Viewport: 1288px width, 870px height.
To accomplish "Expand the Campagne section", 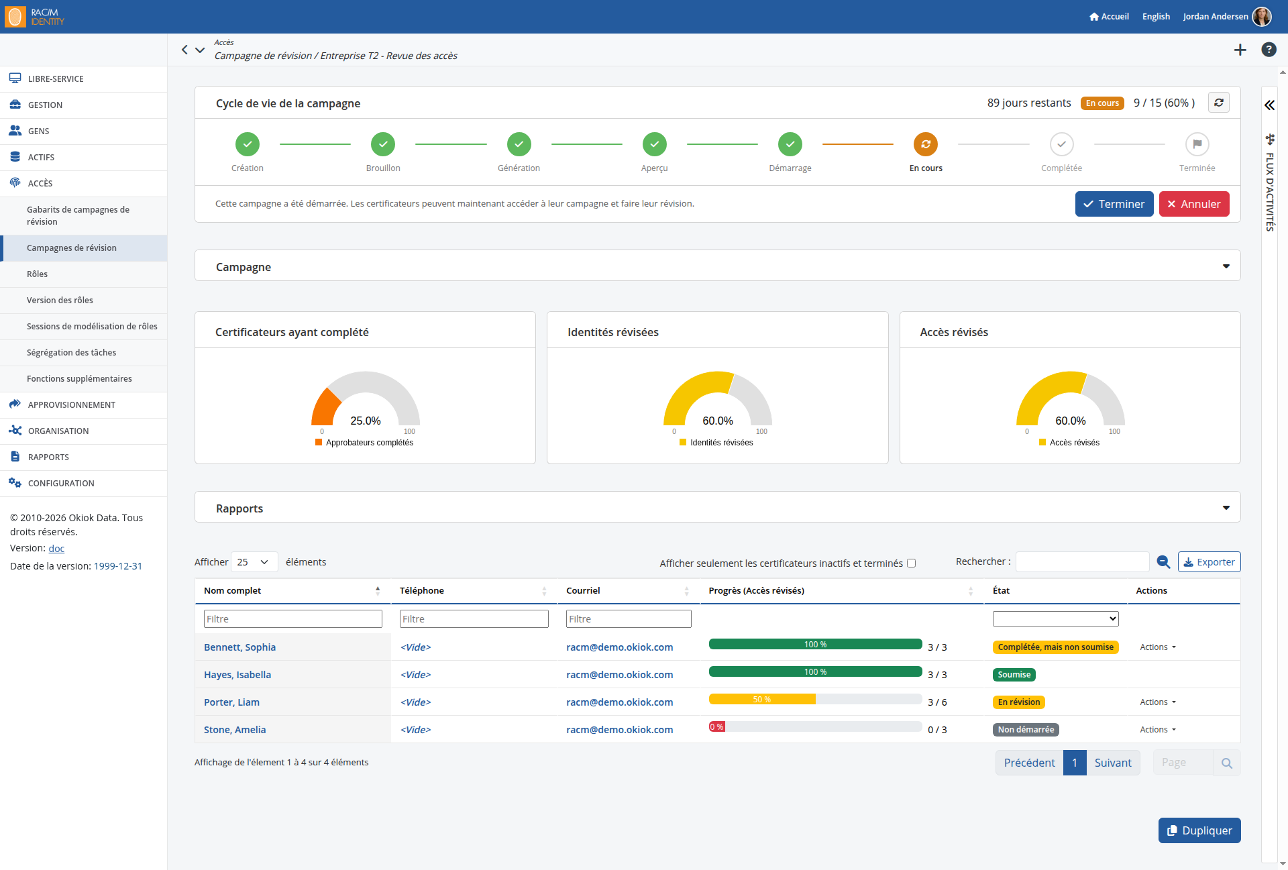I will [x=1226, y=266].
